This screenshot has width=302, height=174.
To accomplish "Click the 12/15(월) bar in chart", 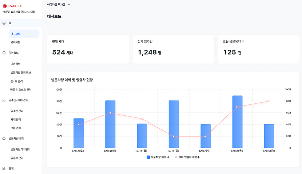I will tap(142, 136).
